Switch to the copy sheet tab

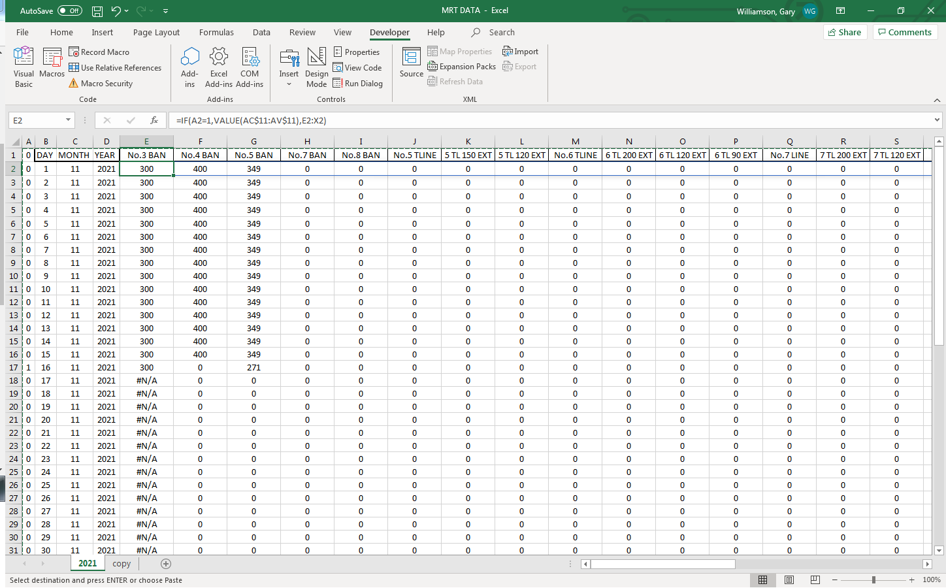pos(122,563)
